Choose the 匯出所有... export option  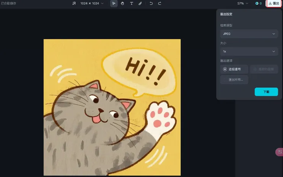(x=234, y=80)
